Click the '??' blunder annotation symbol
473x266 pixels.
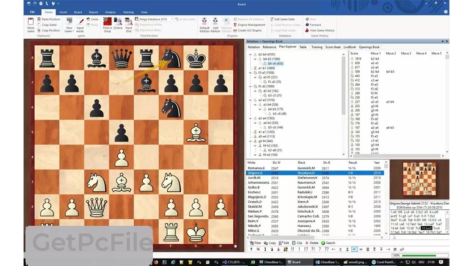coord(327,249)
